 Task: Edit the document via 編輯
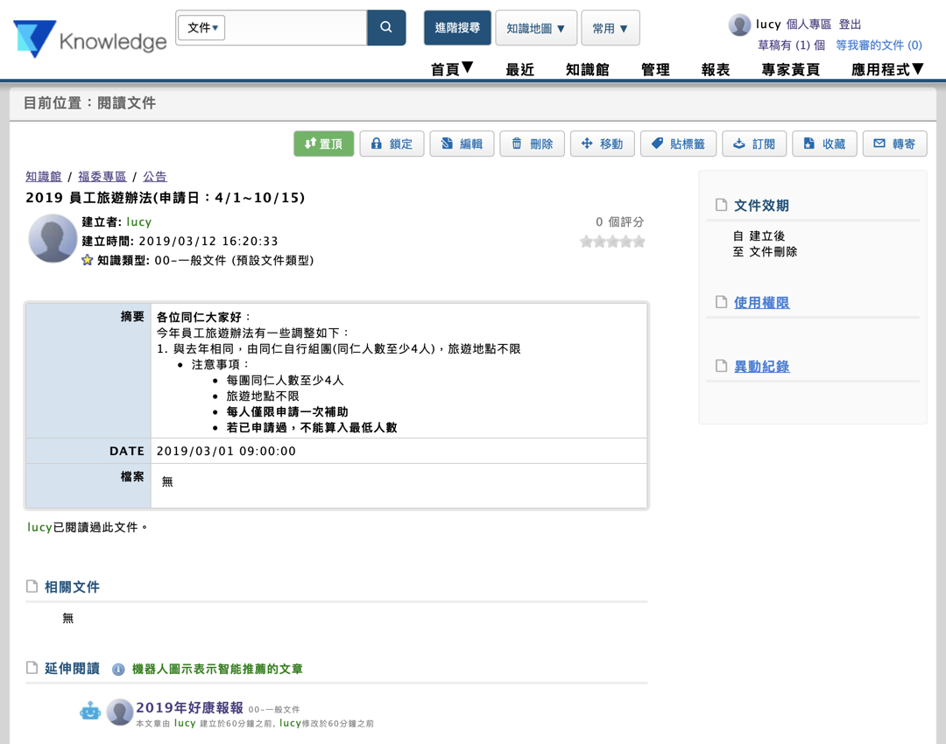tap(462, 144)
